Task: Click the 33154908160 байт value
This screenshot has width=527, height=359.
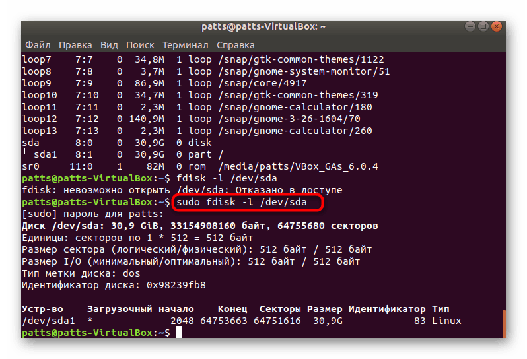Action: (220, 226)
